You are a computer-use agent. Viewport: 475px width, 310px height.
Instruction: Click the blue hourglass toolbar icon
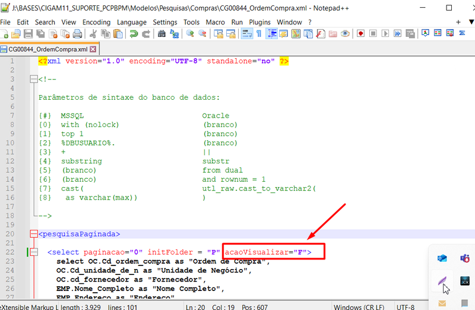pyautogui.click(x=462, y=33)
